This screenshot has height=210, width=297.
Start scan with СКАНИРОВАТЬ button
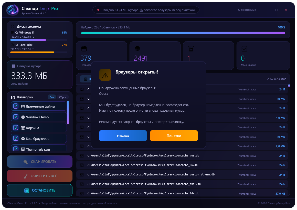coord(40,162)
